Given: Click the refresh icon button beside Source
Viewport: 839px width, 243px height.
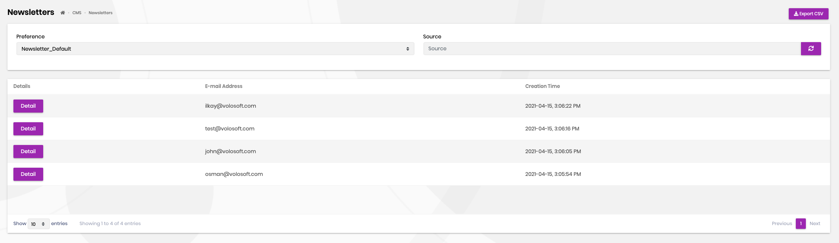Looking at the screenshot, I should point(811,48).
